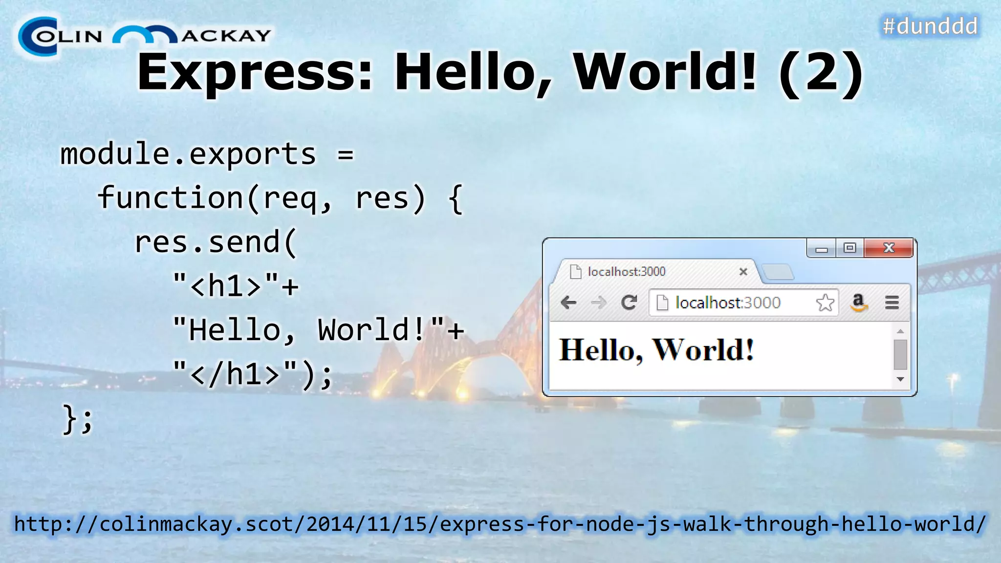Maximize the browser window
The image size is (1001, 563).
coord(850,248)
